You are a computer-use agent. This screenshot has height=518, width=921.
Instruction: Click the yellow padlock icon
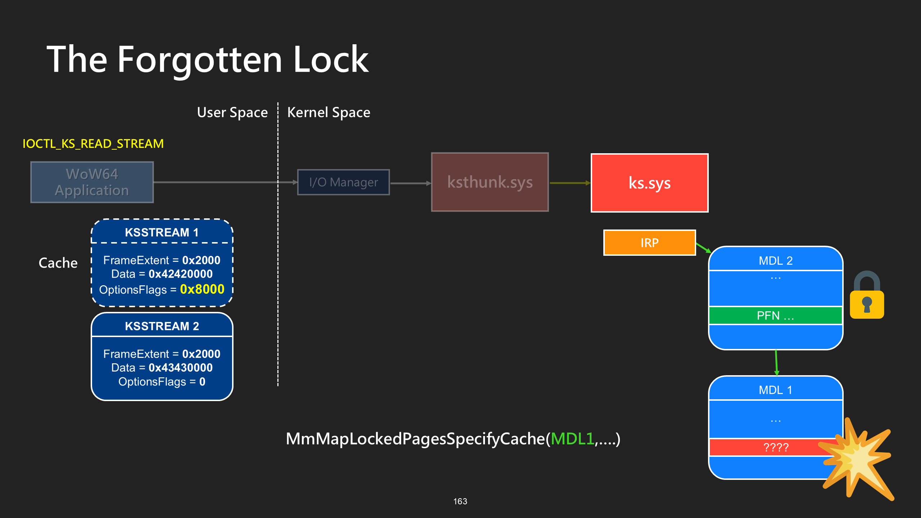(867, 295)
